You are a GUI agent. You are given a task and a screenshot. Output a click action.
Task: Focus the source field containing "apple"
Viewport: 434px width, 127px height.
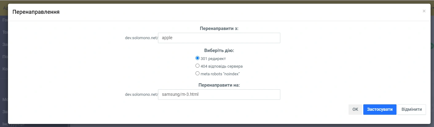coord(219,38)
